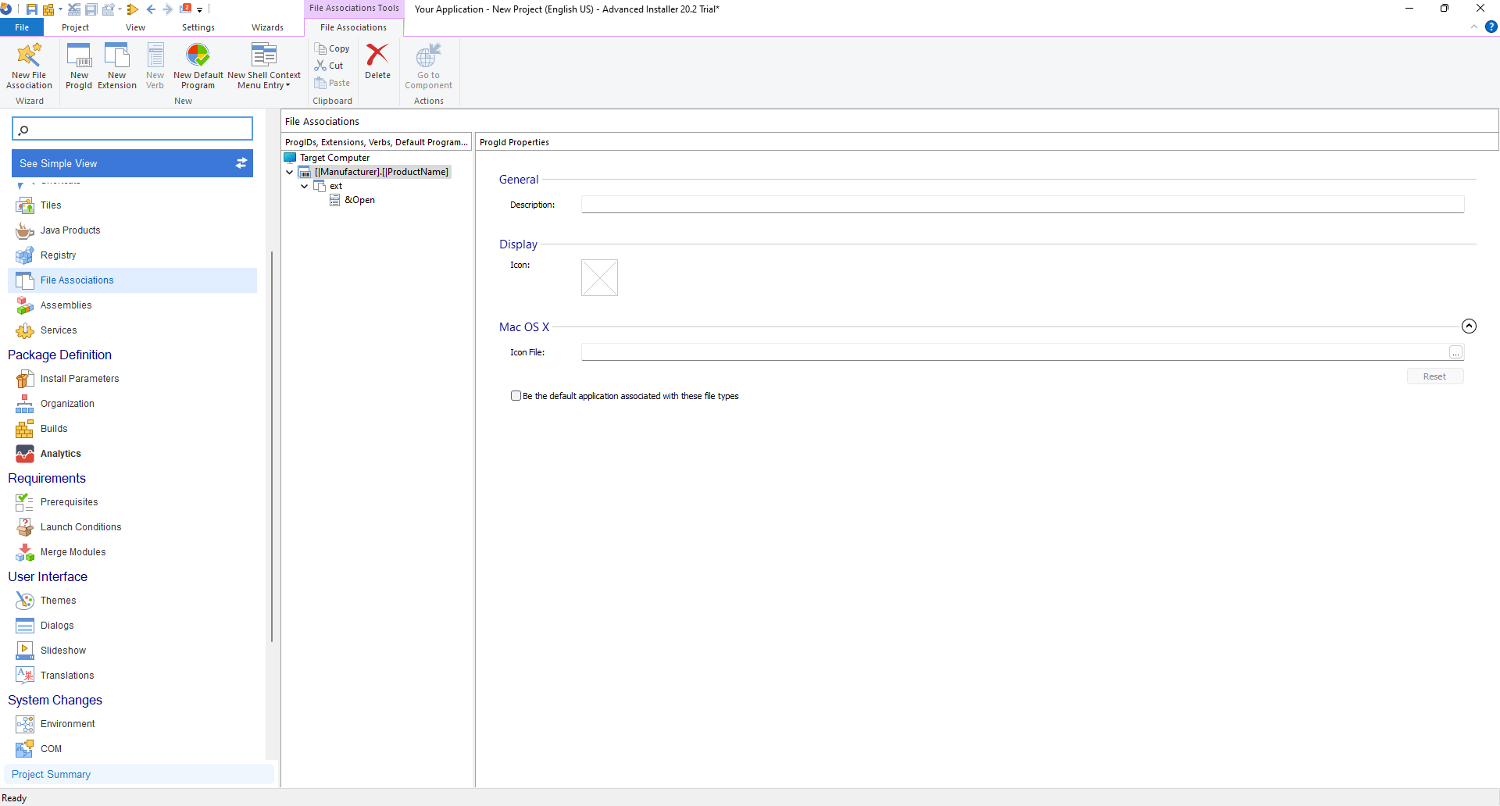This screenshot has width=1500, height=806.
Task: Click the Mac OS X Icon File field
Action: pos(1014,352)
